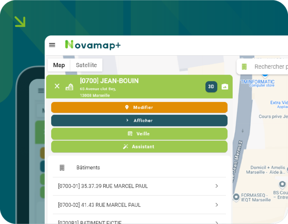The image size is (288, 224).
Task: Click the map pin above BS Cou label
Action: [x=282, y=184]
